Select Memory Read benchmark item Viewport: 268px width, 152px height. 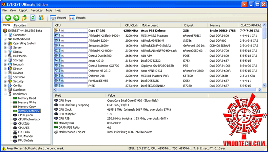click(27, 98)
